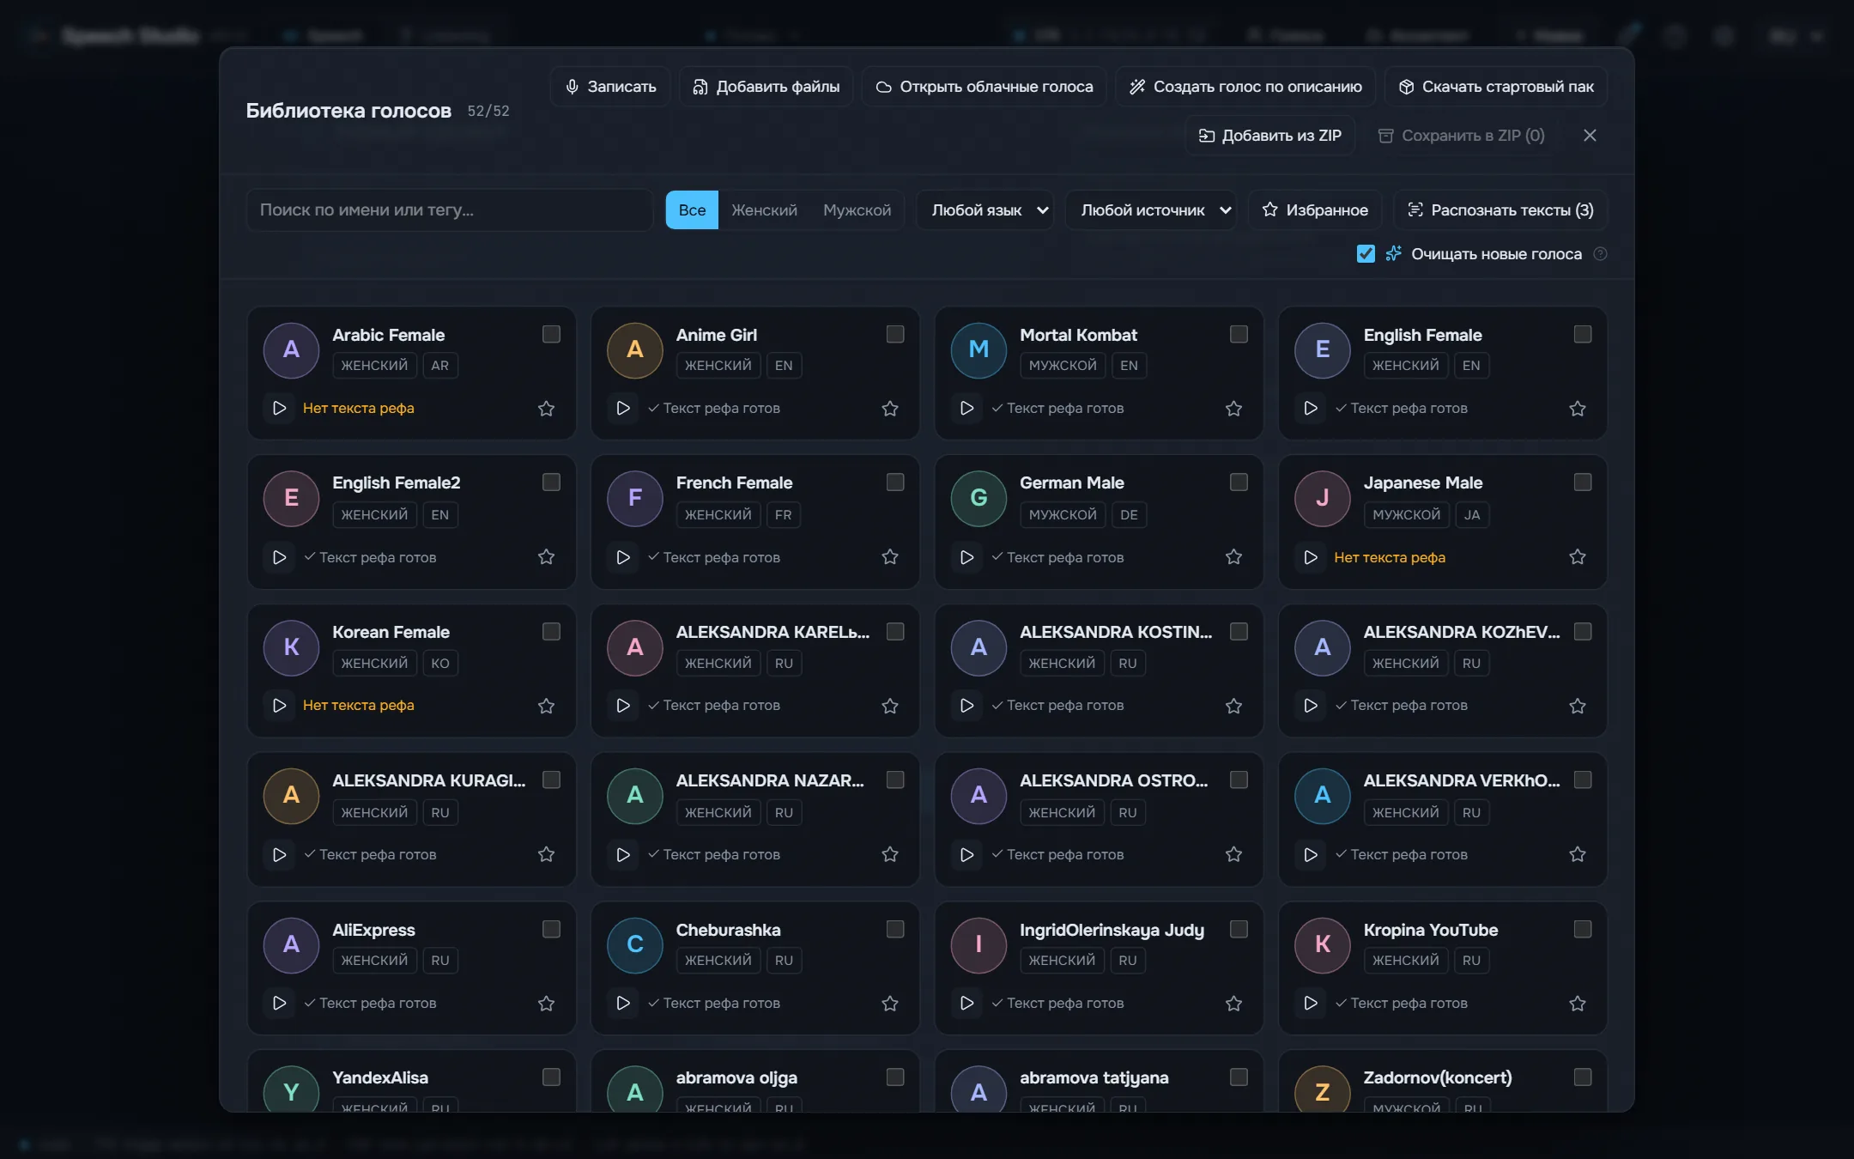Image resolution: width=1854 pixels, height=1159 pixels.
Task: Click the German Male avatar circle
Action: pyautogui.click(x=978, y=498)
